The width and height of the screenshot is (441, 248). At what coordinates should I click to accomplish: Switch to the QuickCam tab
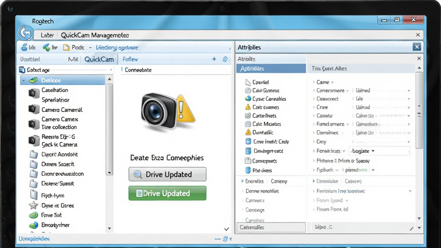(x=99, y=59)
